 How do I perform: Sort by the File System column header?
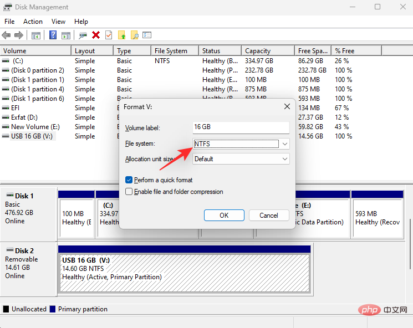[175, 51]
